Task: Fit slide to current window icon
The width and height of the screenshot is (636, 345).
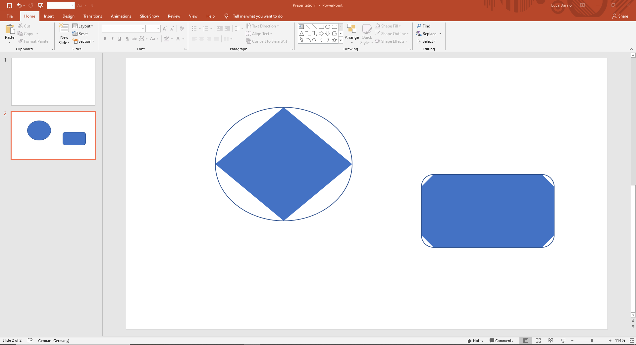Action: (632, 340)
